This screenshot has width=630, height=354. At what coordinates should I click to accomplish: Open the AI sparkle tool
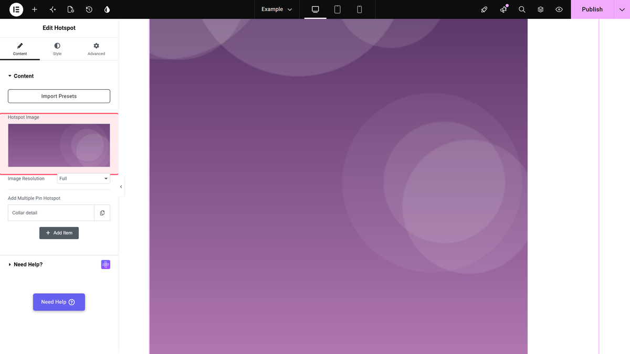pos(52,9)
